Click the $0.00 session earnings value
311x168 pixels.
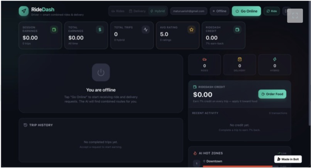click(x=30, y=38)
